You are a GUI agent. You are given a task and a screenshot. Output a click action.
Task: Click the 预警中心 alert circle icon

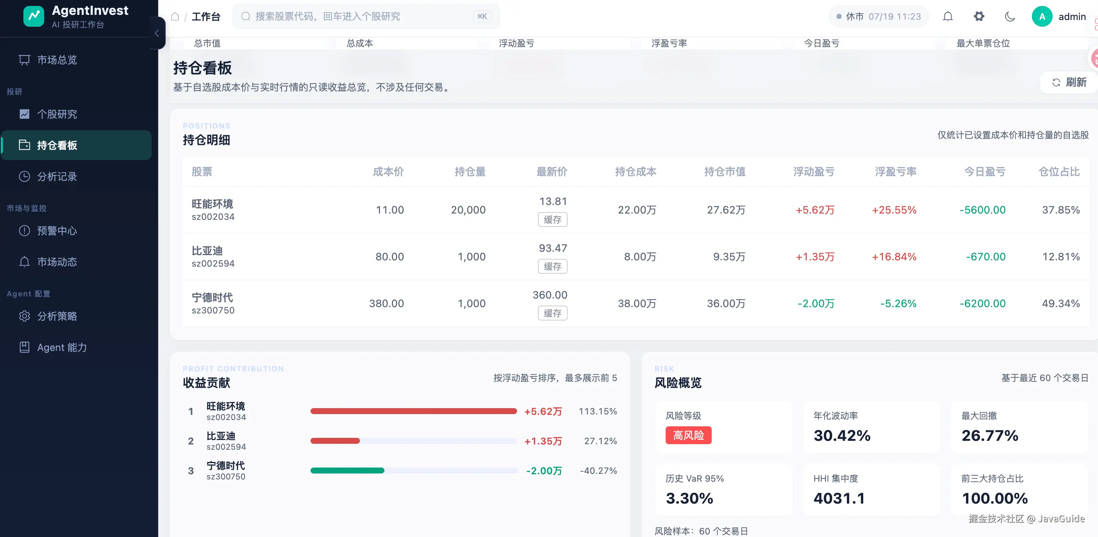(24, 231)
